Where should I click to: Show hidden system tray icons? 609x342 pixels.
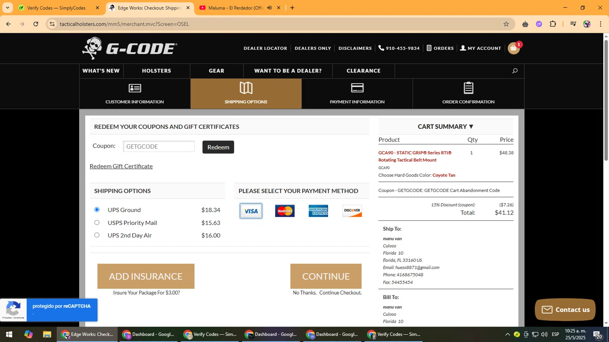508,334
